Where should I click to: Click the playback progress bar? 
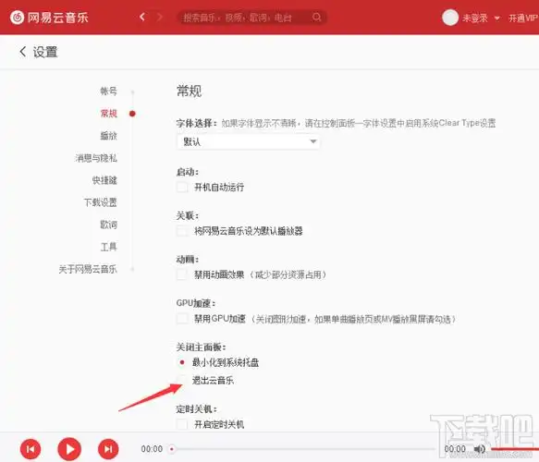(x=304, y=449)
